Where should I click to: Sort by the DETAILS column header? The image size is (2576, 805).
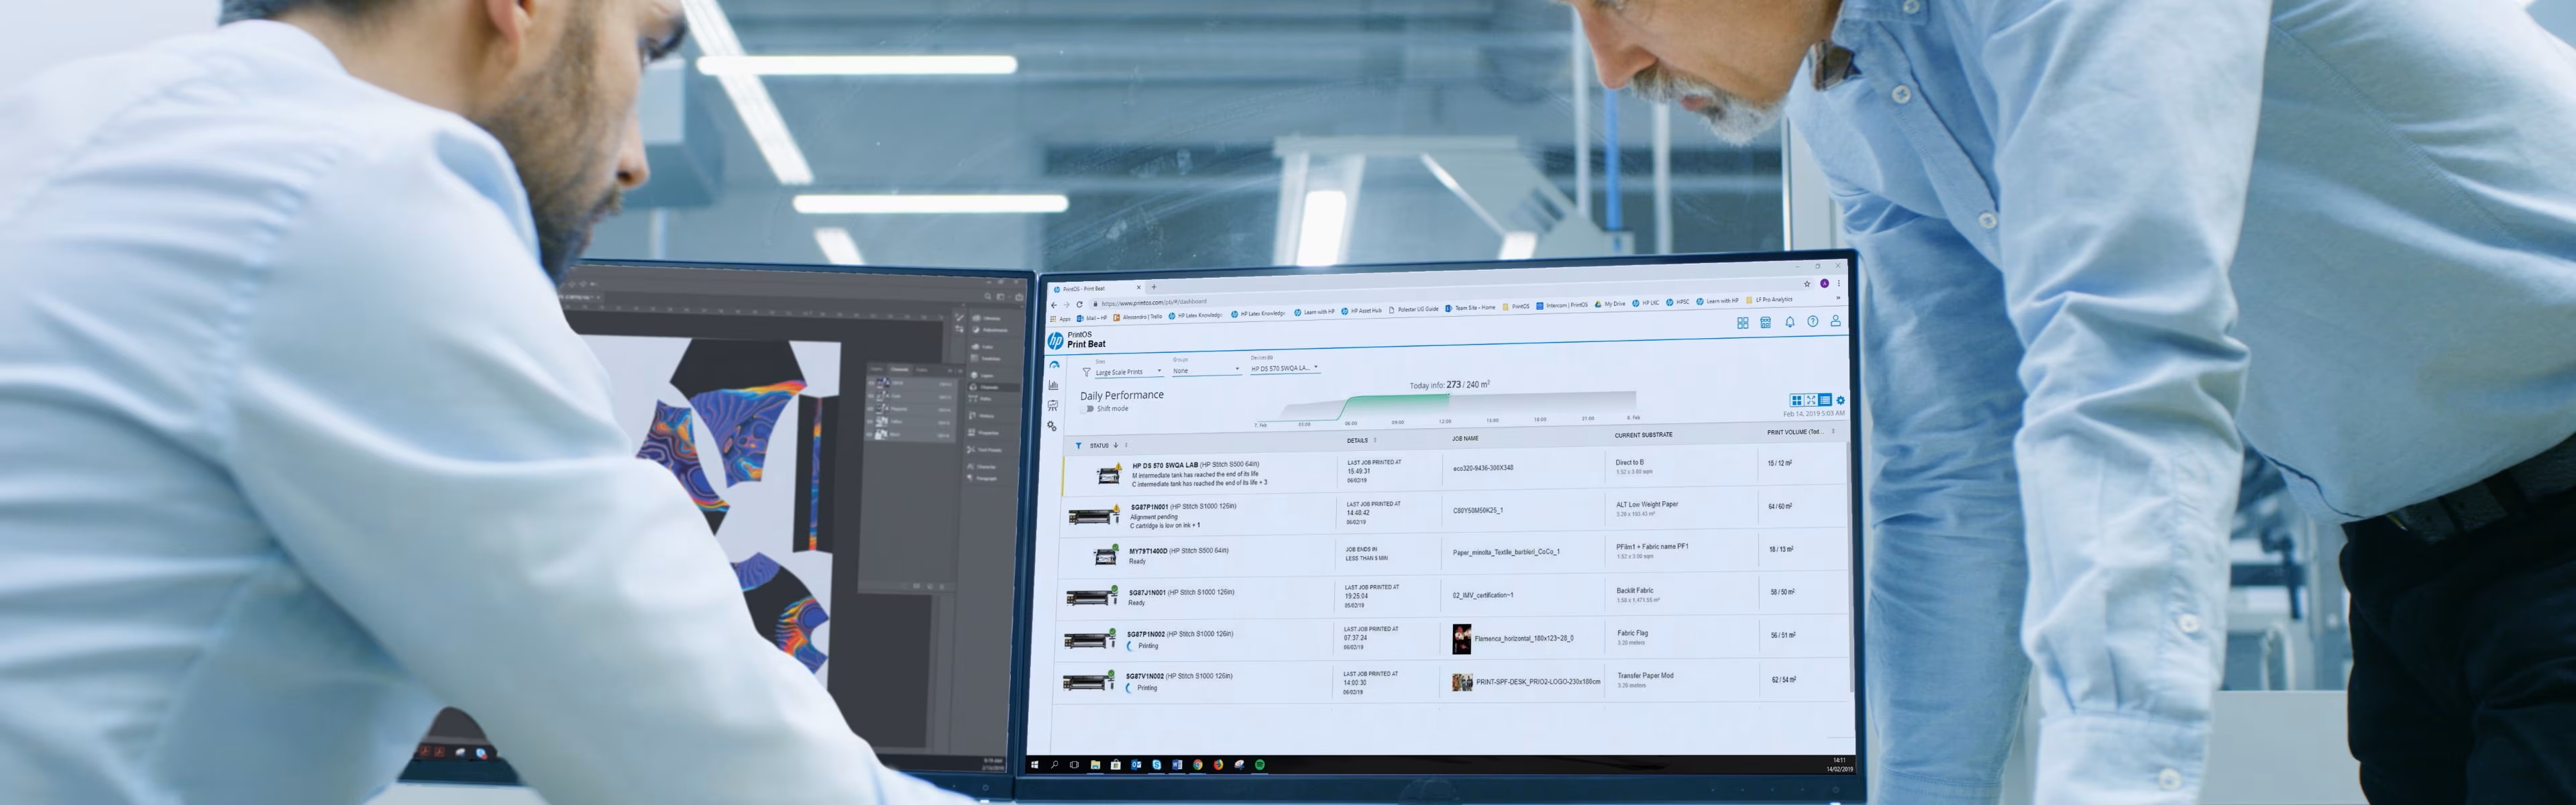point(1357,441)
